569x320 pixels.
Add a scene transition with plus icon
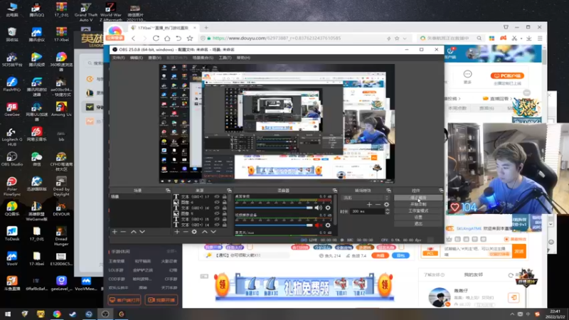(x=369, y=205)
